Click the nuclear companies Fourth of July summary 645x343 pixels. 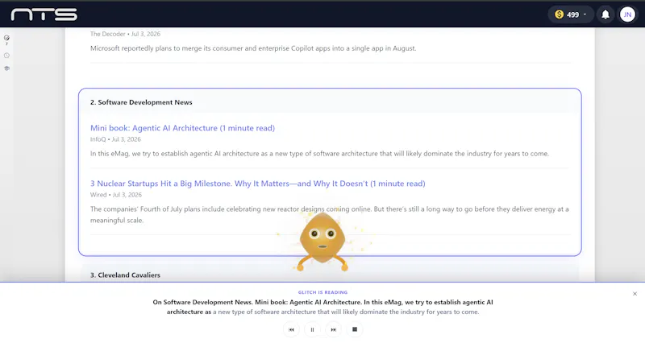[x=329, y=214]
